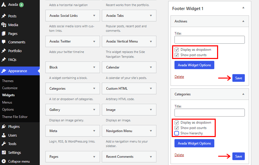Collapse the Footer Widget 1 area
The image size is (259, 165).
[243, 7]
